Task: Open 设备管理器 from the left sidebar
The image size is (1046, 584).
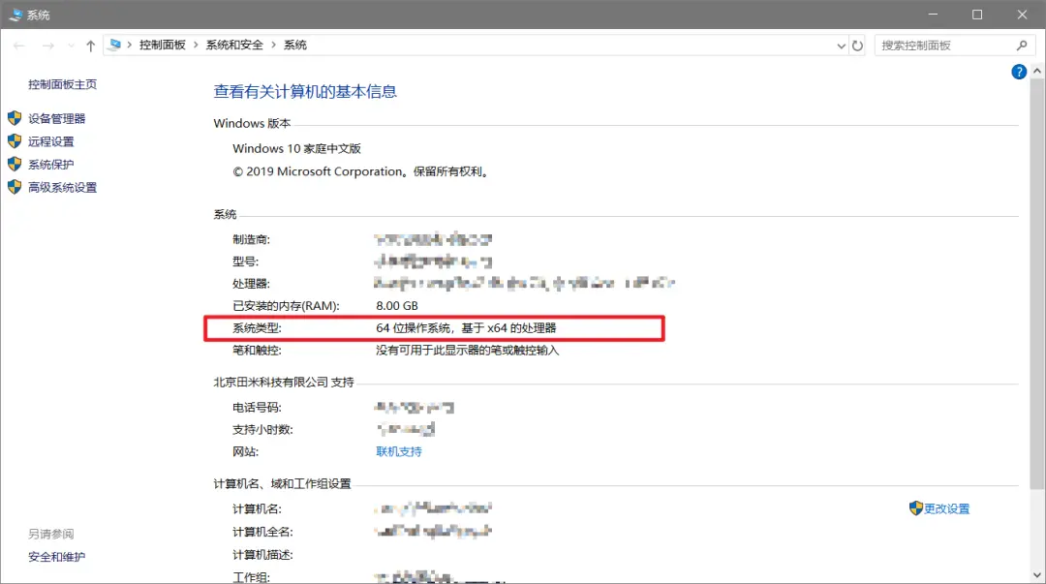Action: [x=56, y=118]
